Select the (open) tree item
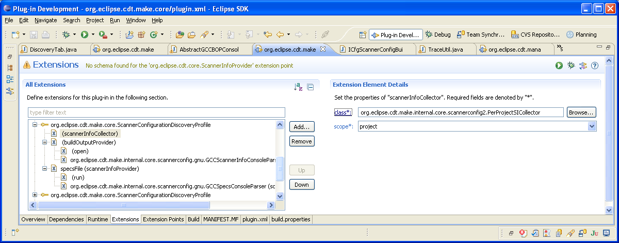 coord(80,151)
